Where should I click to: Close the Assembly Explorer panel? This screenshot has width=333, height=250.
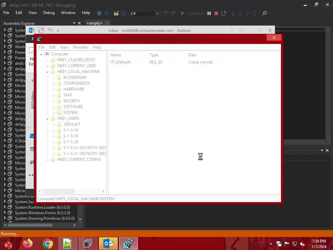79,23
